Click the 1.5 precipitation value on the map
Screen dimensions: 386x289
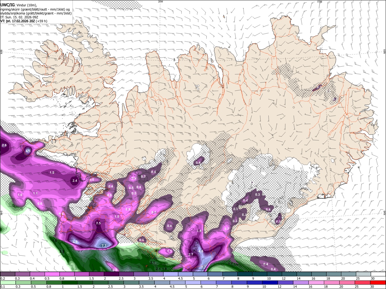pyautogui.click(x=117, y=216)
